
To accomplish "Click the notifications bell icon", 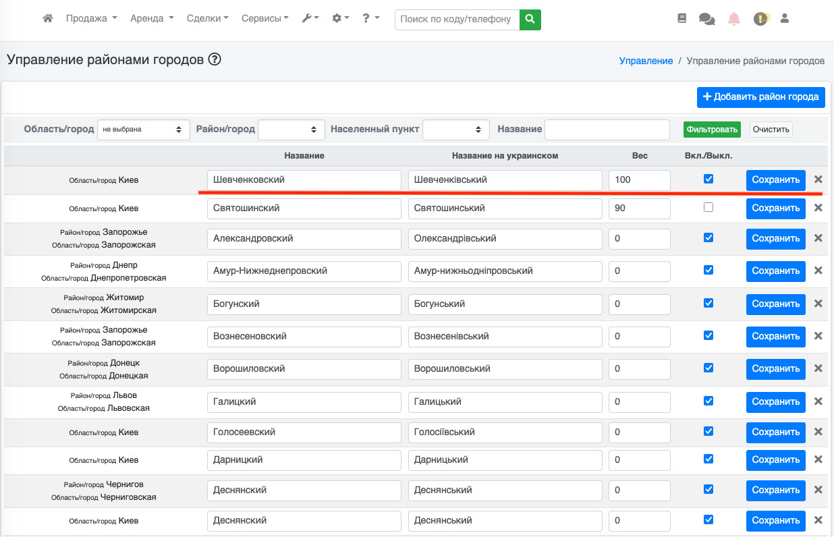I will [x=734, y=19].
